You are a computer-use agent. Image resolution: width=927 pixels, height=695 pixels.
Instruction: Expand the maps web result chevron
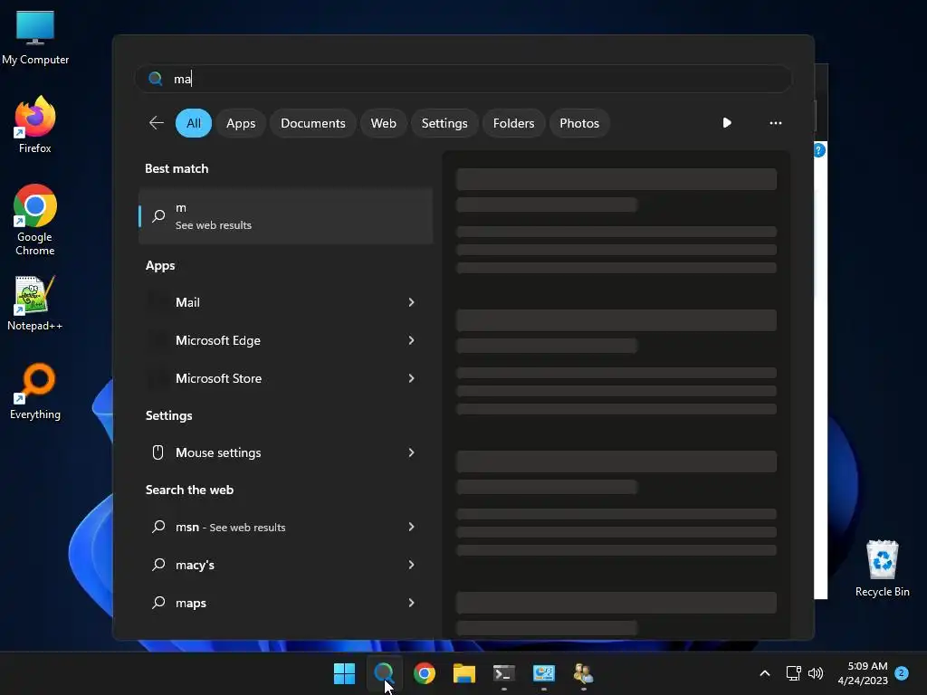(412, 603)
